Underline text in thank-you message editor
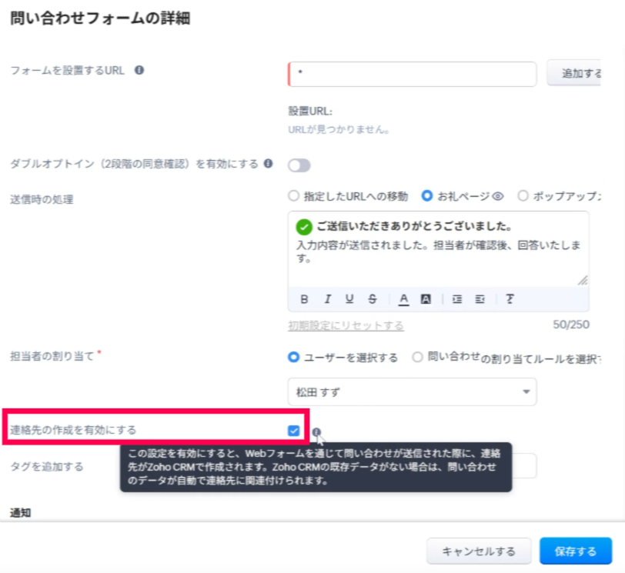 [x=349, y=299]
